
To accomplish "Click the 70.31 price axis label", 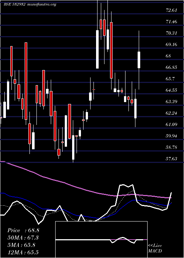I will 171,33.
